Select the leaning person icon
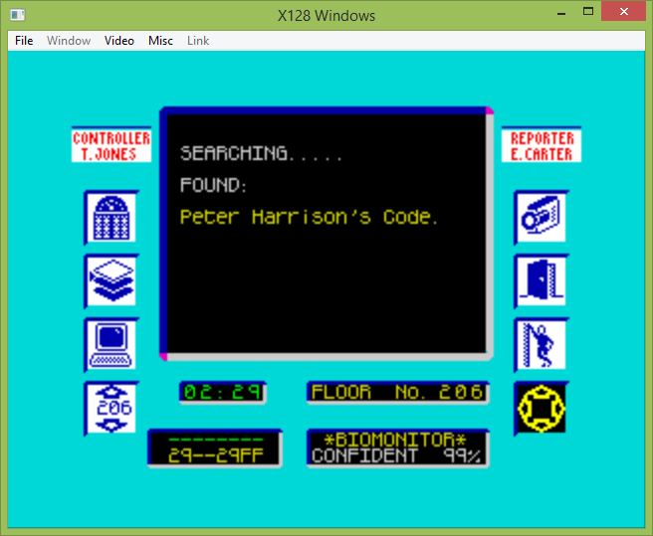Screen dimensions: 653x536 (x=541, y=344)
